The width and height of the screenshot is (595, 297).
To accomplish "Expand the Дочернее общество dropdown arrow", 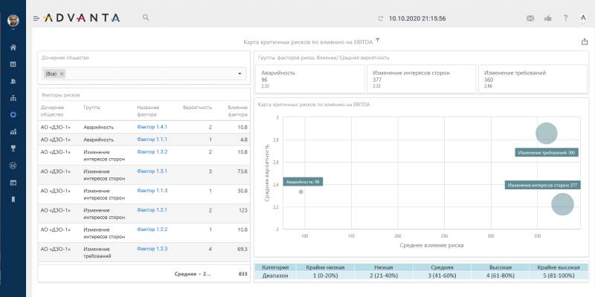I will (240, 74).
